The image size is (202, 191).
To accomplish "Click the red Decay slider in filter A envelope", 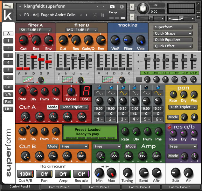I will [34, 57].
